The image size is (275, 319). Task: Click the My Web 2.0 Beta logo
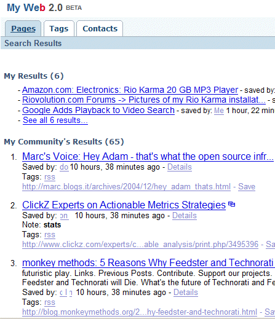point(44,8)
